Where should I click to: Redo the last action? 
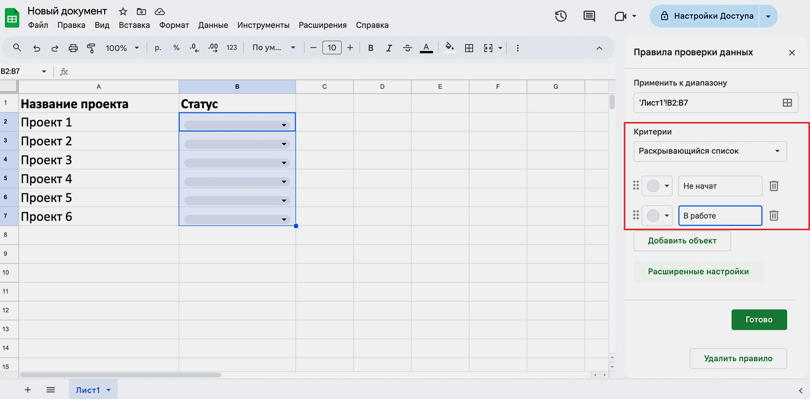click(55, 48)
